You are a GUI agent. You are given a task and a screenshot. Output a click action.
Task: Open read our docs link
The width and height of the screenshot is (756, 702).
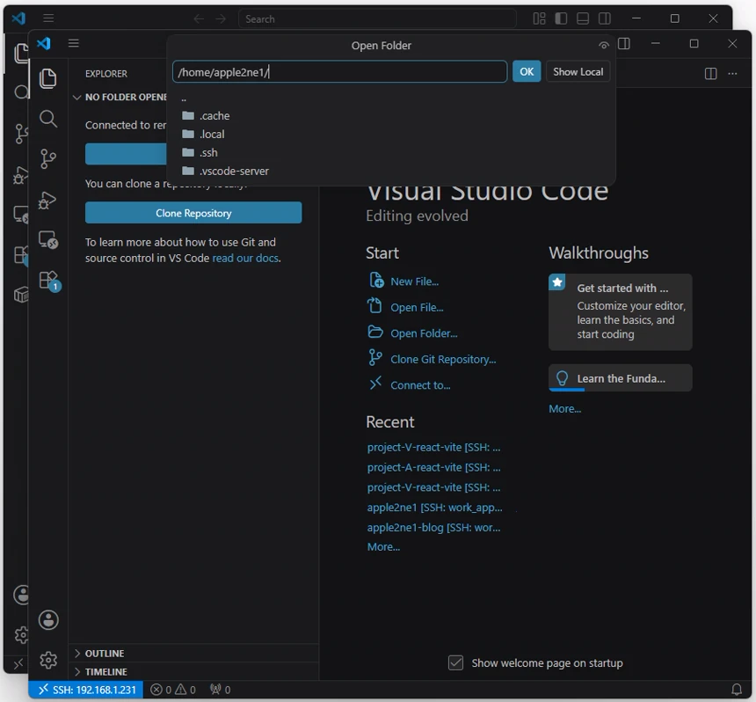[245, 258]
